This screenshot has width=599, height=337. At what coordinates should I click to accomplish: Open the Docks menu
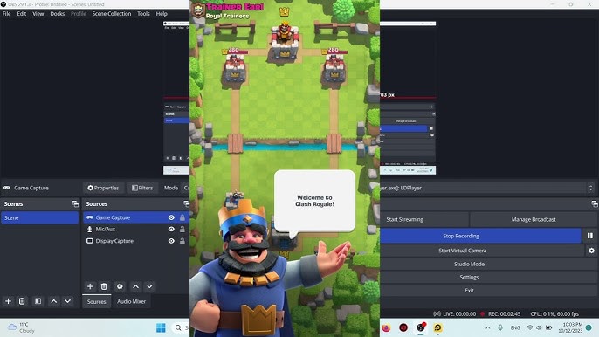58,13
